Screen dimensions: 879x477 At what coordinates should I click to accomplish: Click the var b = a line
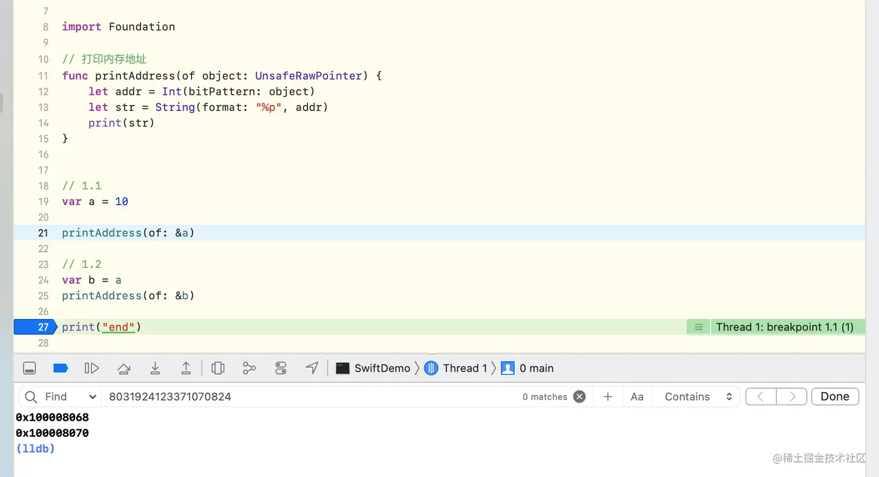(92, 280)
